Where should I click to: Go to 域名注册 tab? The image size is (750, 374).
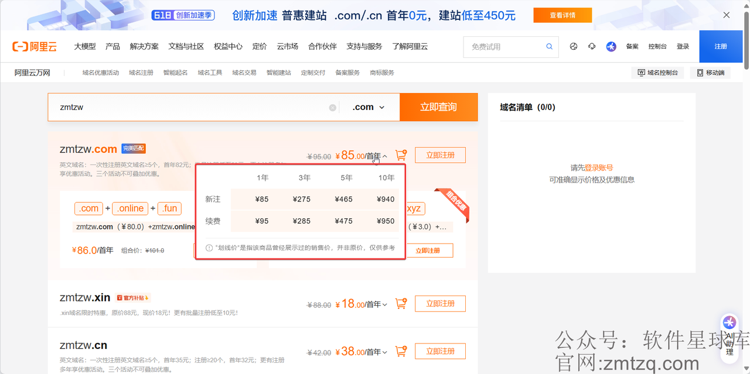tap(141, 73)
